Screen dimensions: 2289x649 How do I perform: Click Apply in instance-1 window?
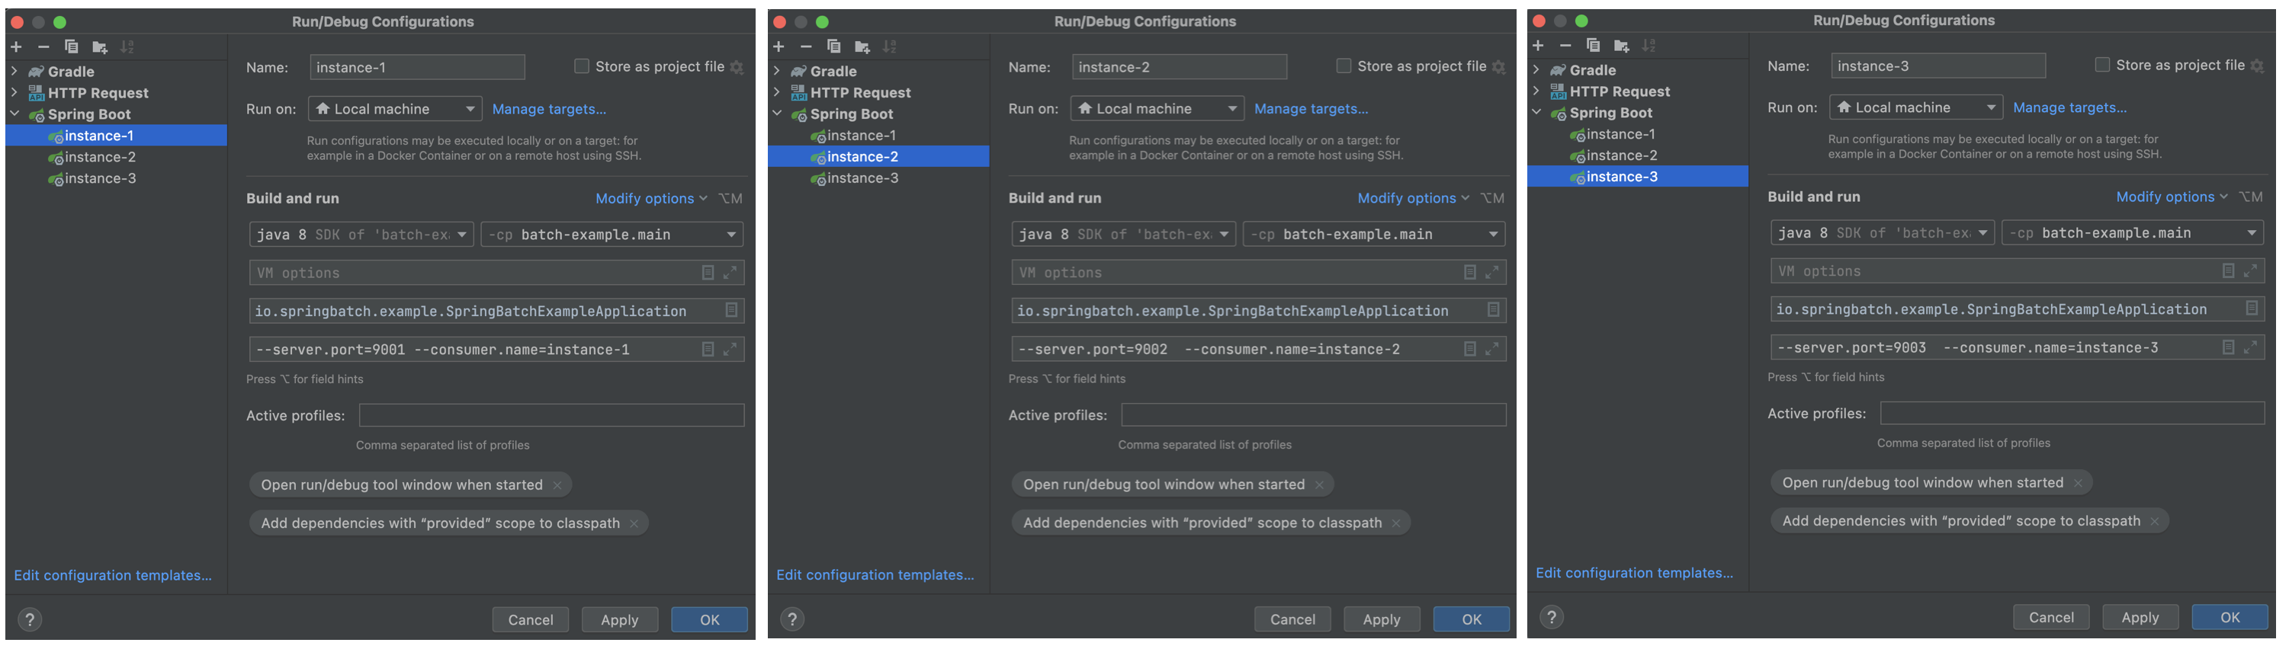619,621
